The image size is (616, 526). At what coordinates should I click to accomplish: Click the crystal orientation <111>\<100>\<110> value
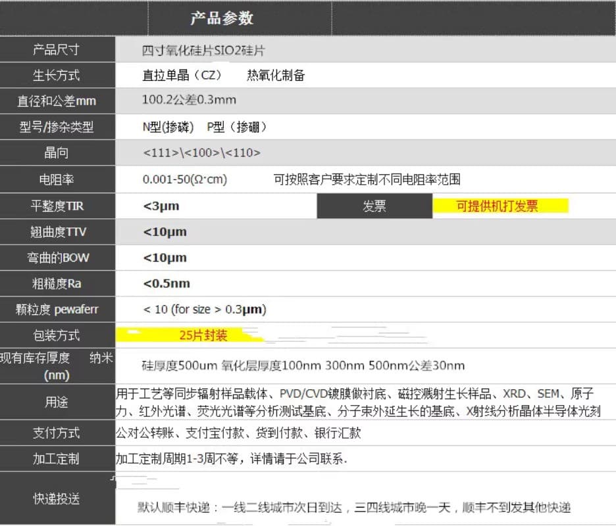pyautogui.click(x=201, y=153)
